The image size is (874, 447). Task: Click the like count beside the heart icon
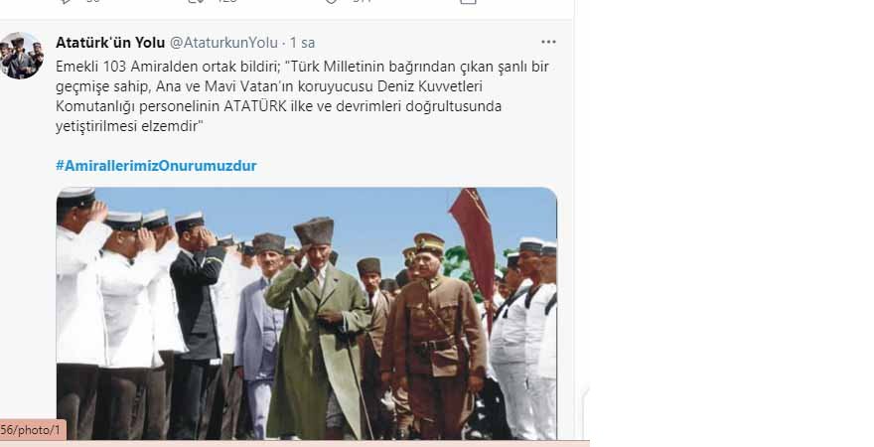click(362, 2)
